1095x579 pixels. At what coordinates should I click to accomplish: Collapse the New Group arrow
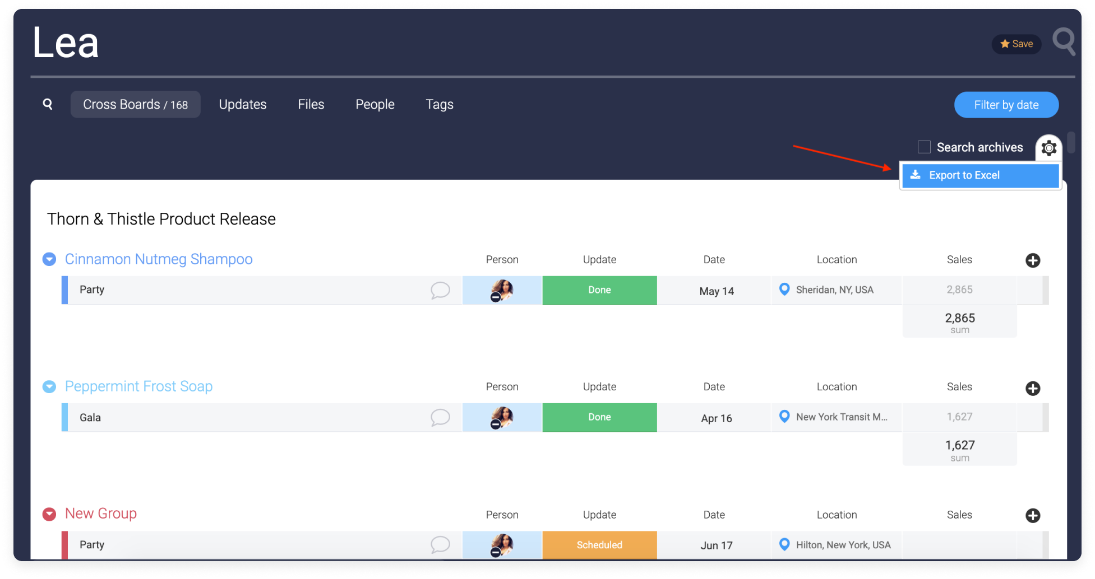49,514
